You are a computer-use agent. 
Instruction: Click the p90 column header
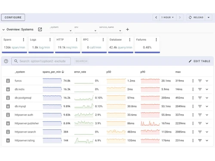tap(143, 72)
